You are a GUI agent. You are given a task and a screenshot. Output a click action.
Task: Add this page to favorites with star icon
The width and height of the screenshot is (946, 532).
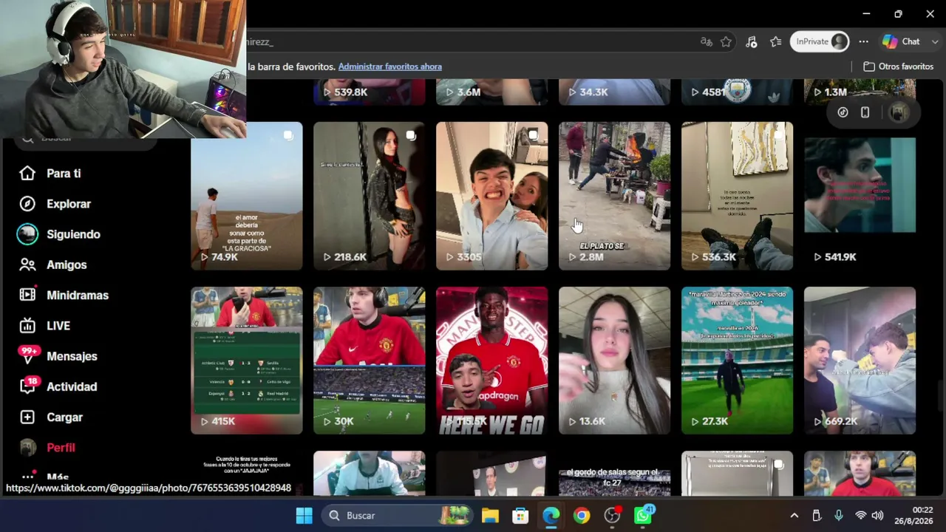(726, 42)
